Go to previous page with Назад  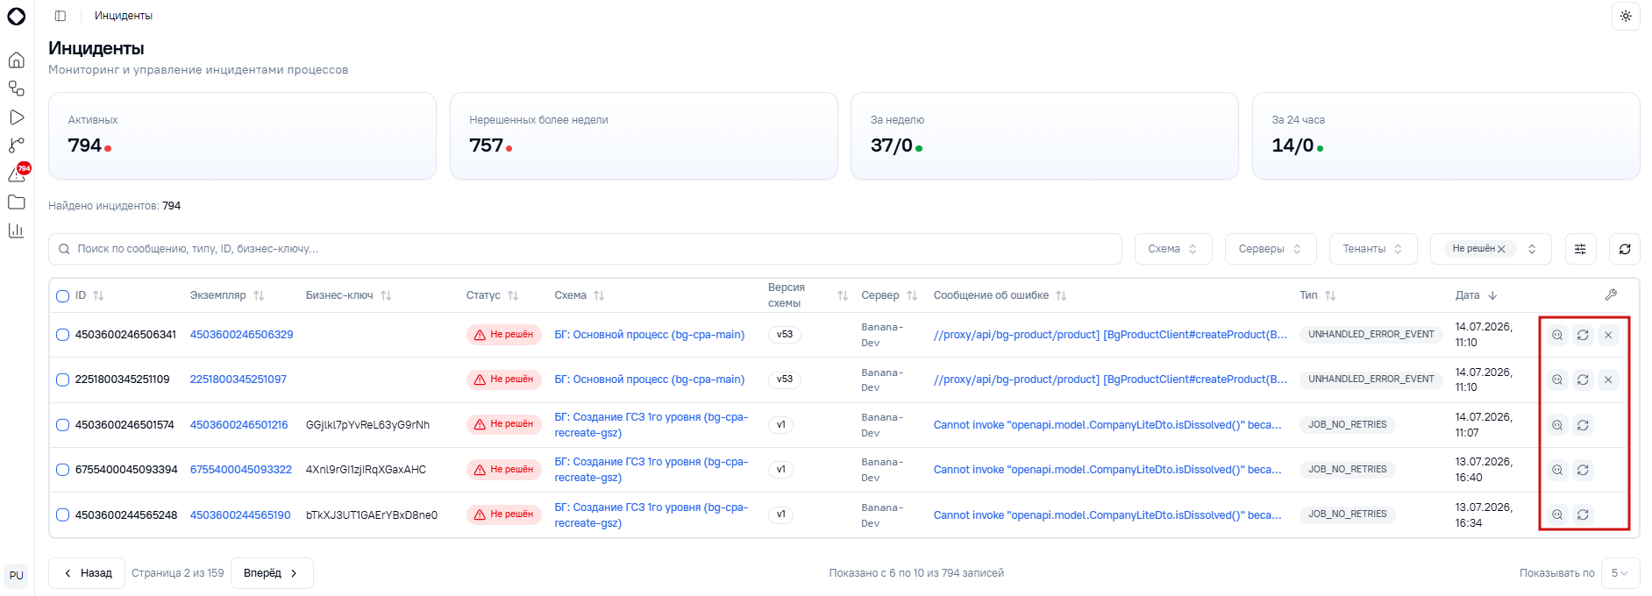[x=87, y=573]
